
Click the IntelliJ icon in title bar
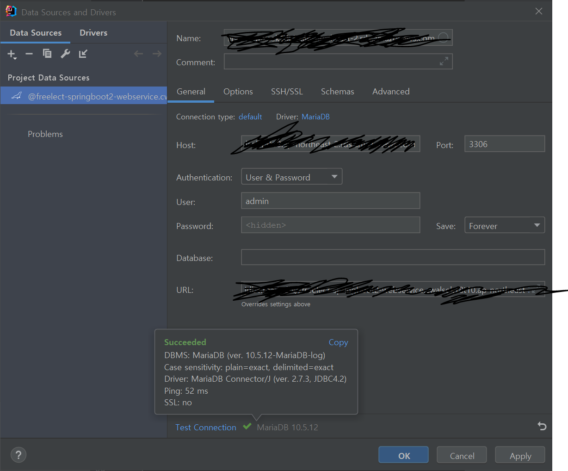pos(11,12)
